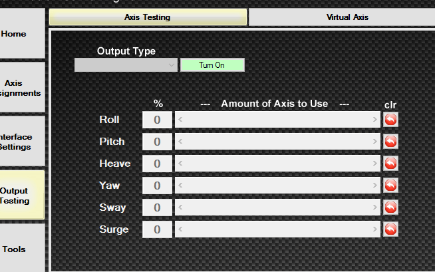The width and height of the screenshot is (435, 272).
Task: Click the Yaw percent input field
Action: coord(158,186)
